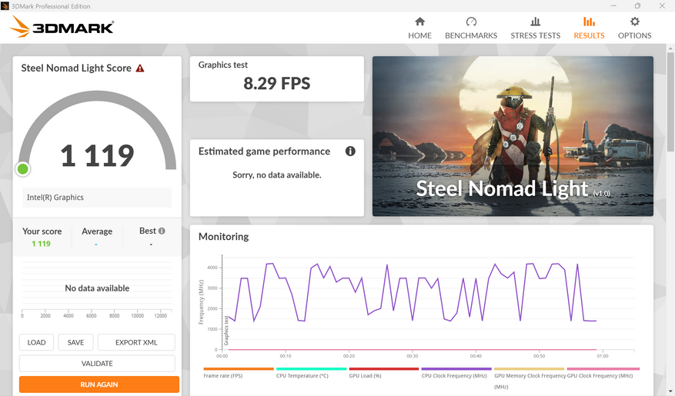Screen dimensions: 675x396
Task: Click the VALIDATE button
Action: [x=97, y=364]
